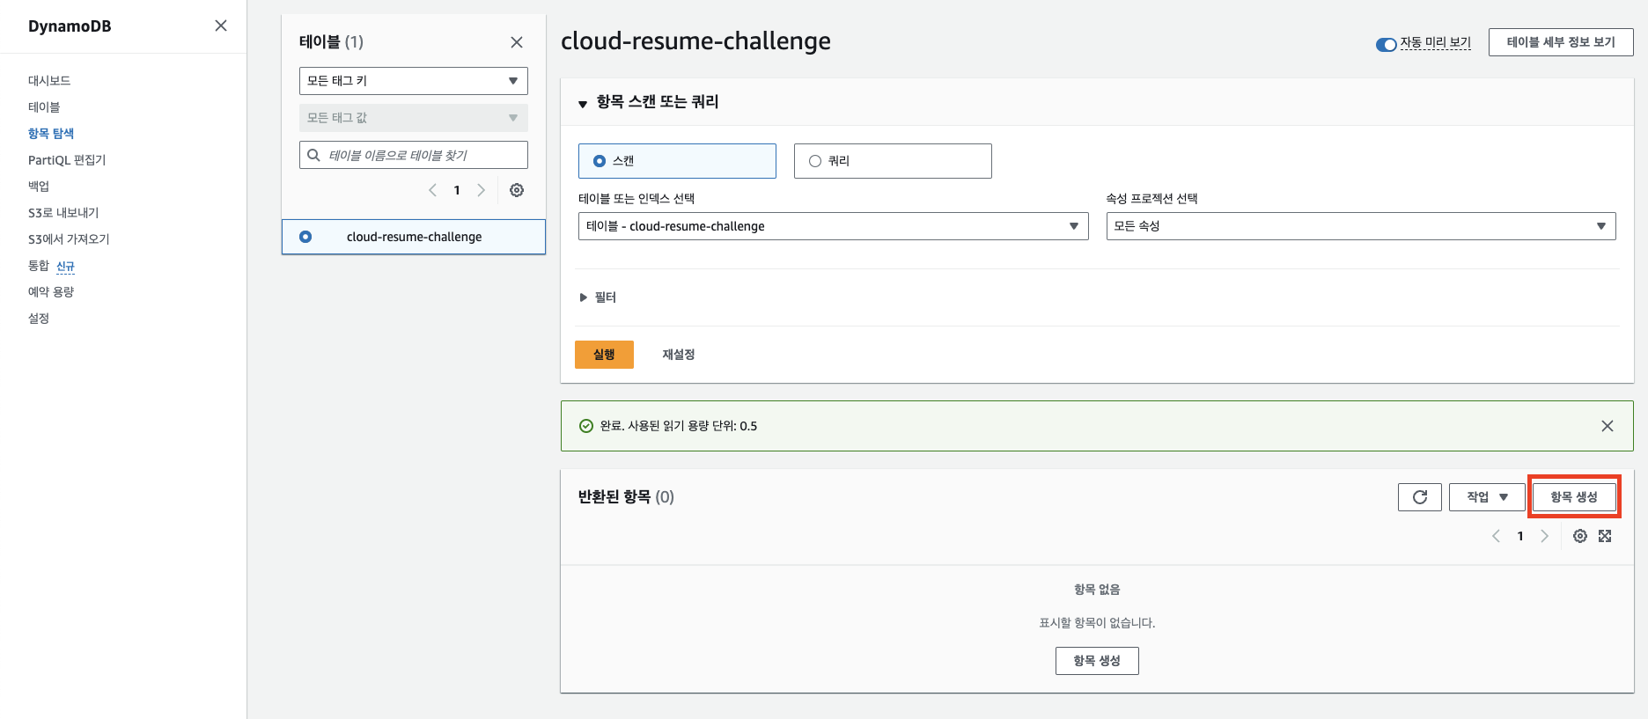Image resolution: width=1648 pixels, height=719 pixels.
Task: Click the green success checkmark icon
Action: click(x=586, y=426)
